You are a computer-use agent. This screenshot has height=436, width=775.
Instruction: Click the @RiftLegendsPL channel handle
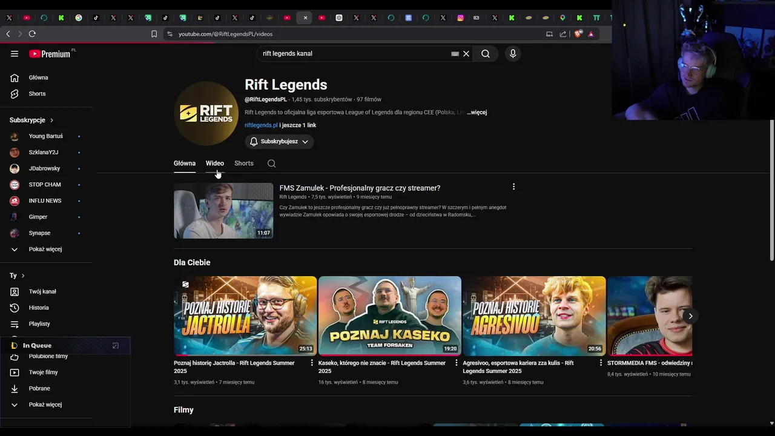[x=266, y=99]
